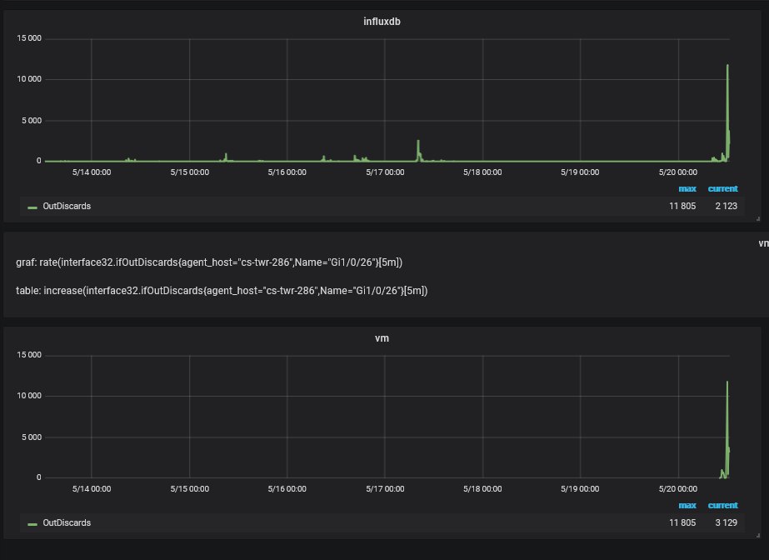This screenshot has width=769, height=560.
Task: Click the 5 000 y-axis label on vm graph
Action: (x=32, y=437)
